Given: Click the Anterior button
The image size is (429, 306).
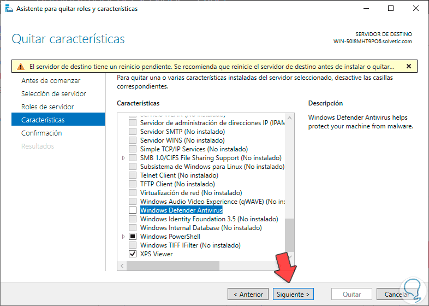Looking at the screenshot, I should click(248, 294).
